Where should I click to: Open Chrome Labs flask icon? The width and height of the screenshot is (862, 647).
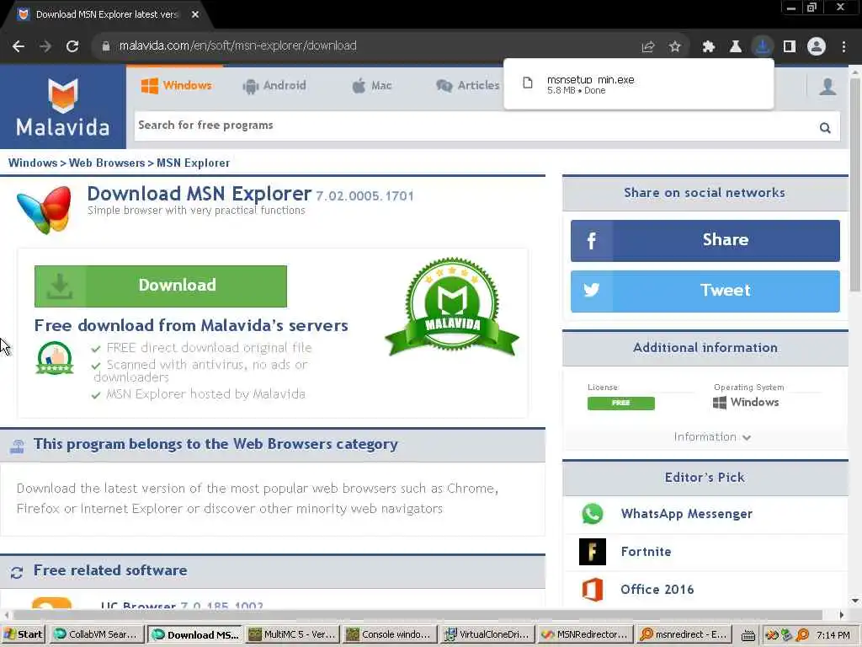click(x=736, y=47)
